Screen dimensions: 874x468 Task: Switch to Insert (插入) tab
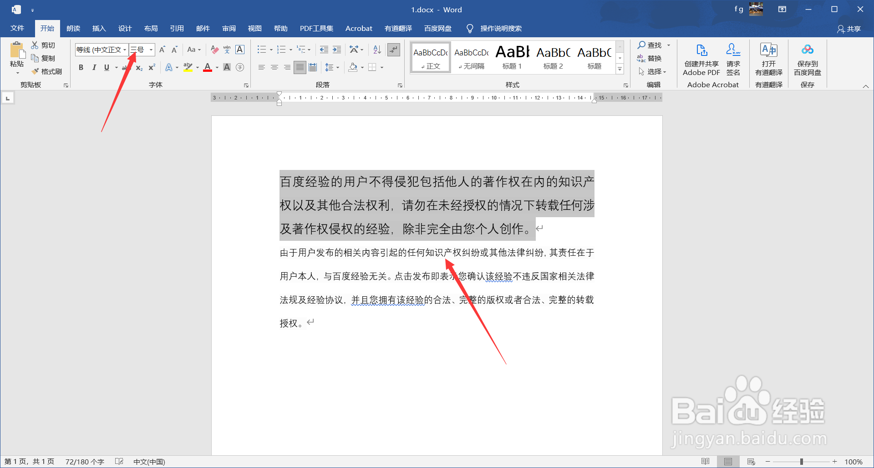(x=99, y=28)
